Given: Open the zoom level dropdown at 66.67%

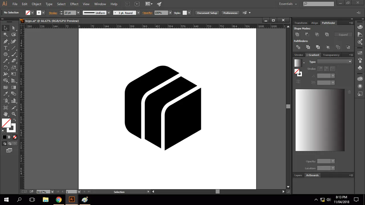Looking at the screenshot, I should click(x=52, y=192).
